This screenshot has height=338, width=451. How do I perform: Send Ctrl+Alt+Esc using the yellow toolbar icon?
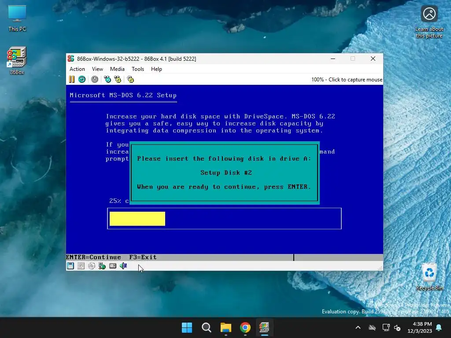click(118, 79)
